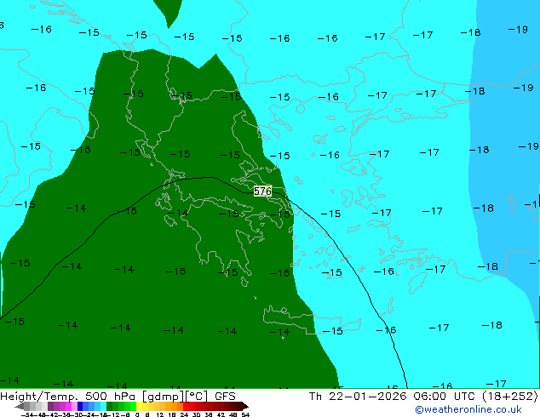
Task: Click the date "Th 22-01-2026"
Action: click(358, 397)
